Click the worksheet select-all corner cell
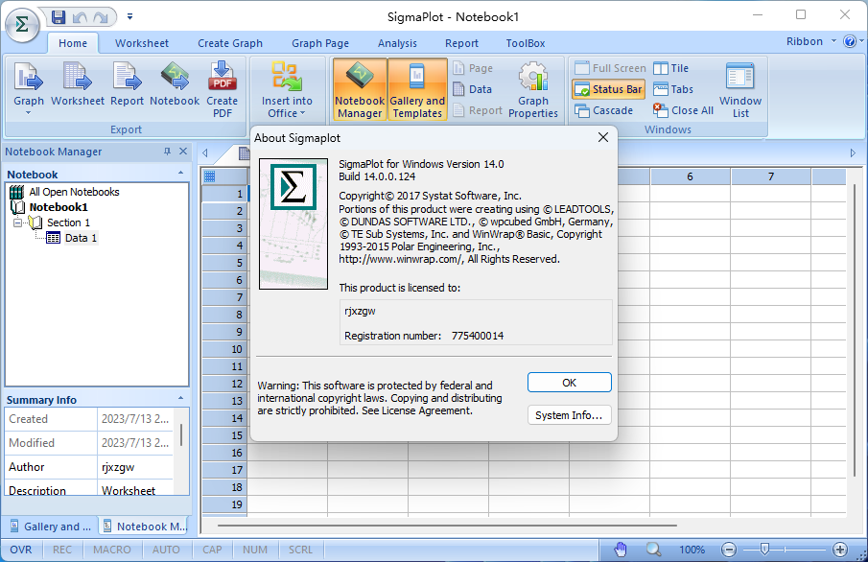 coord(224,176)
